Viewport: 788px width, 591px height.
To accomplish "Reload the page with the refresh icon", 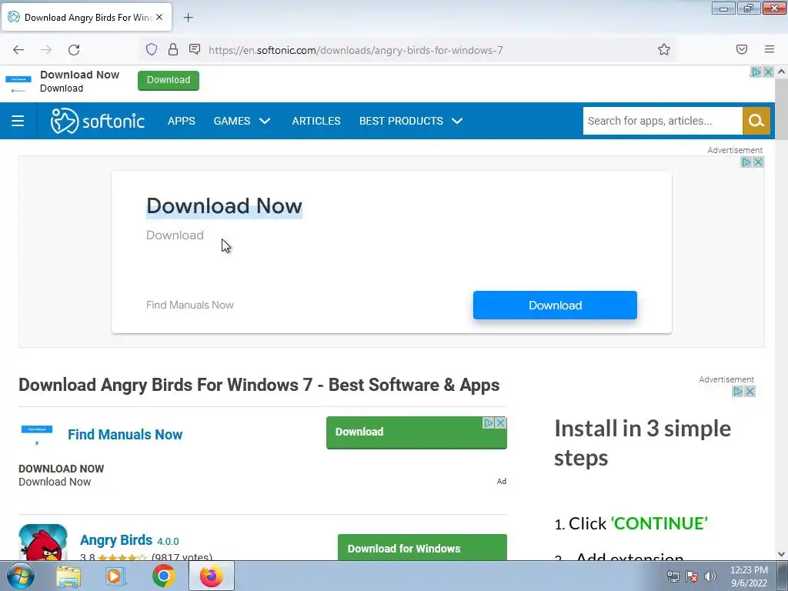I will [x=74, y=50].
